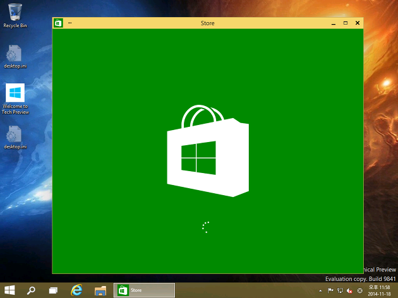Open the three-dots app commands menu
Viewport: 398px width, 298px height.
point(69,23)
